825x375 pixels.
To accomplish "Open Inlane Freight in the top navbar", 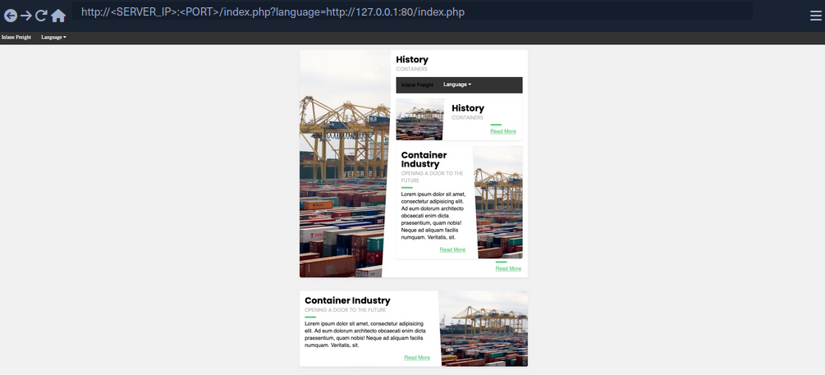I will pos(16,37).
